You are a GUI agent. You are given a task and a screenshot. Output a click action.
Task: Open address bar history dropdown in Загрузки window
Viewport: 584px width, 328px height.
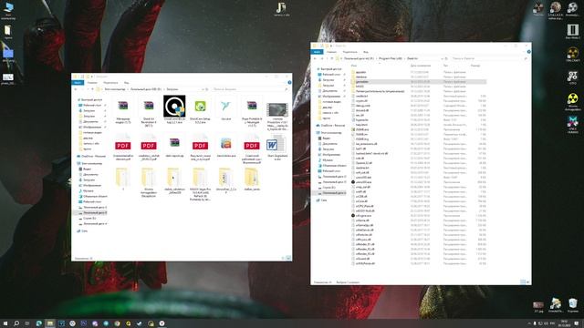click(x=203, y=89)
